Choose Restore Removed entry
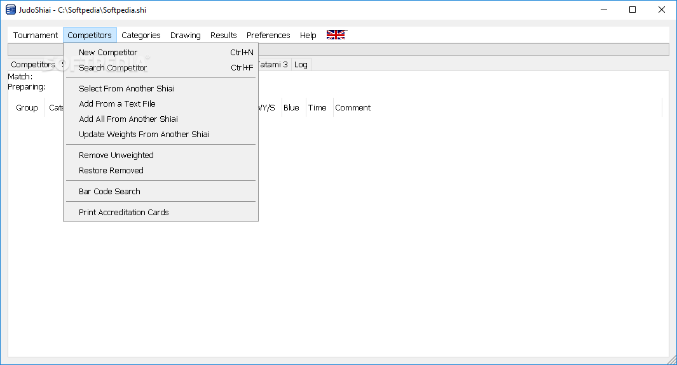Screen dimensions: 677x365 (x=161, y=171)
